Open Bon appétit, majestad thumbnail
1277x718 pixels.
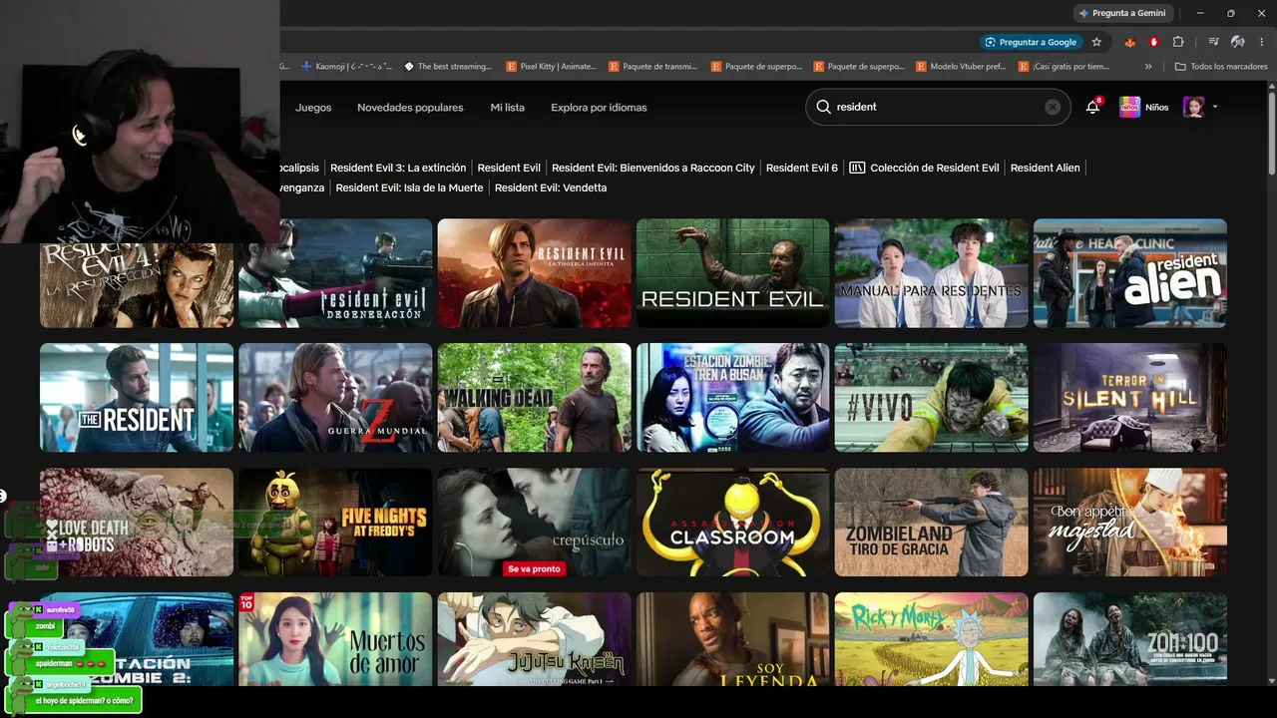point(1130,523)
